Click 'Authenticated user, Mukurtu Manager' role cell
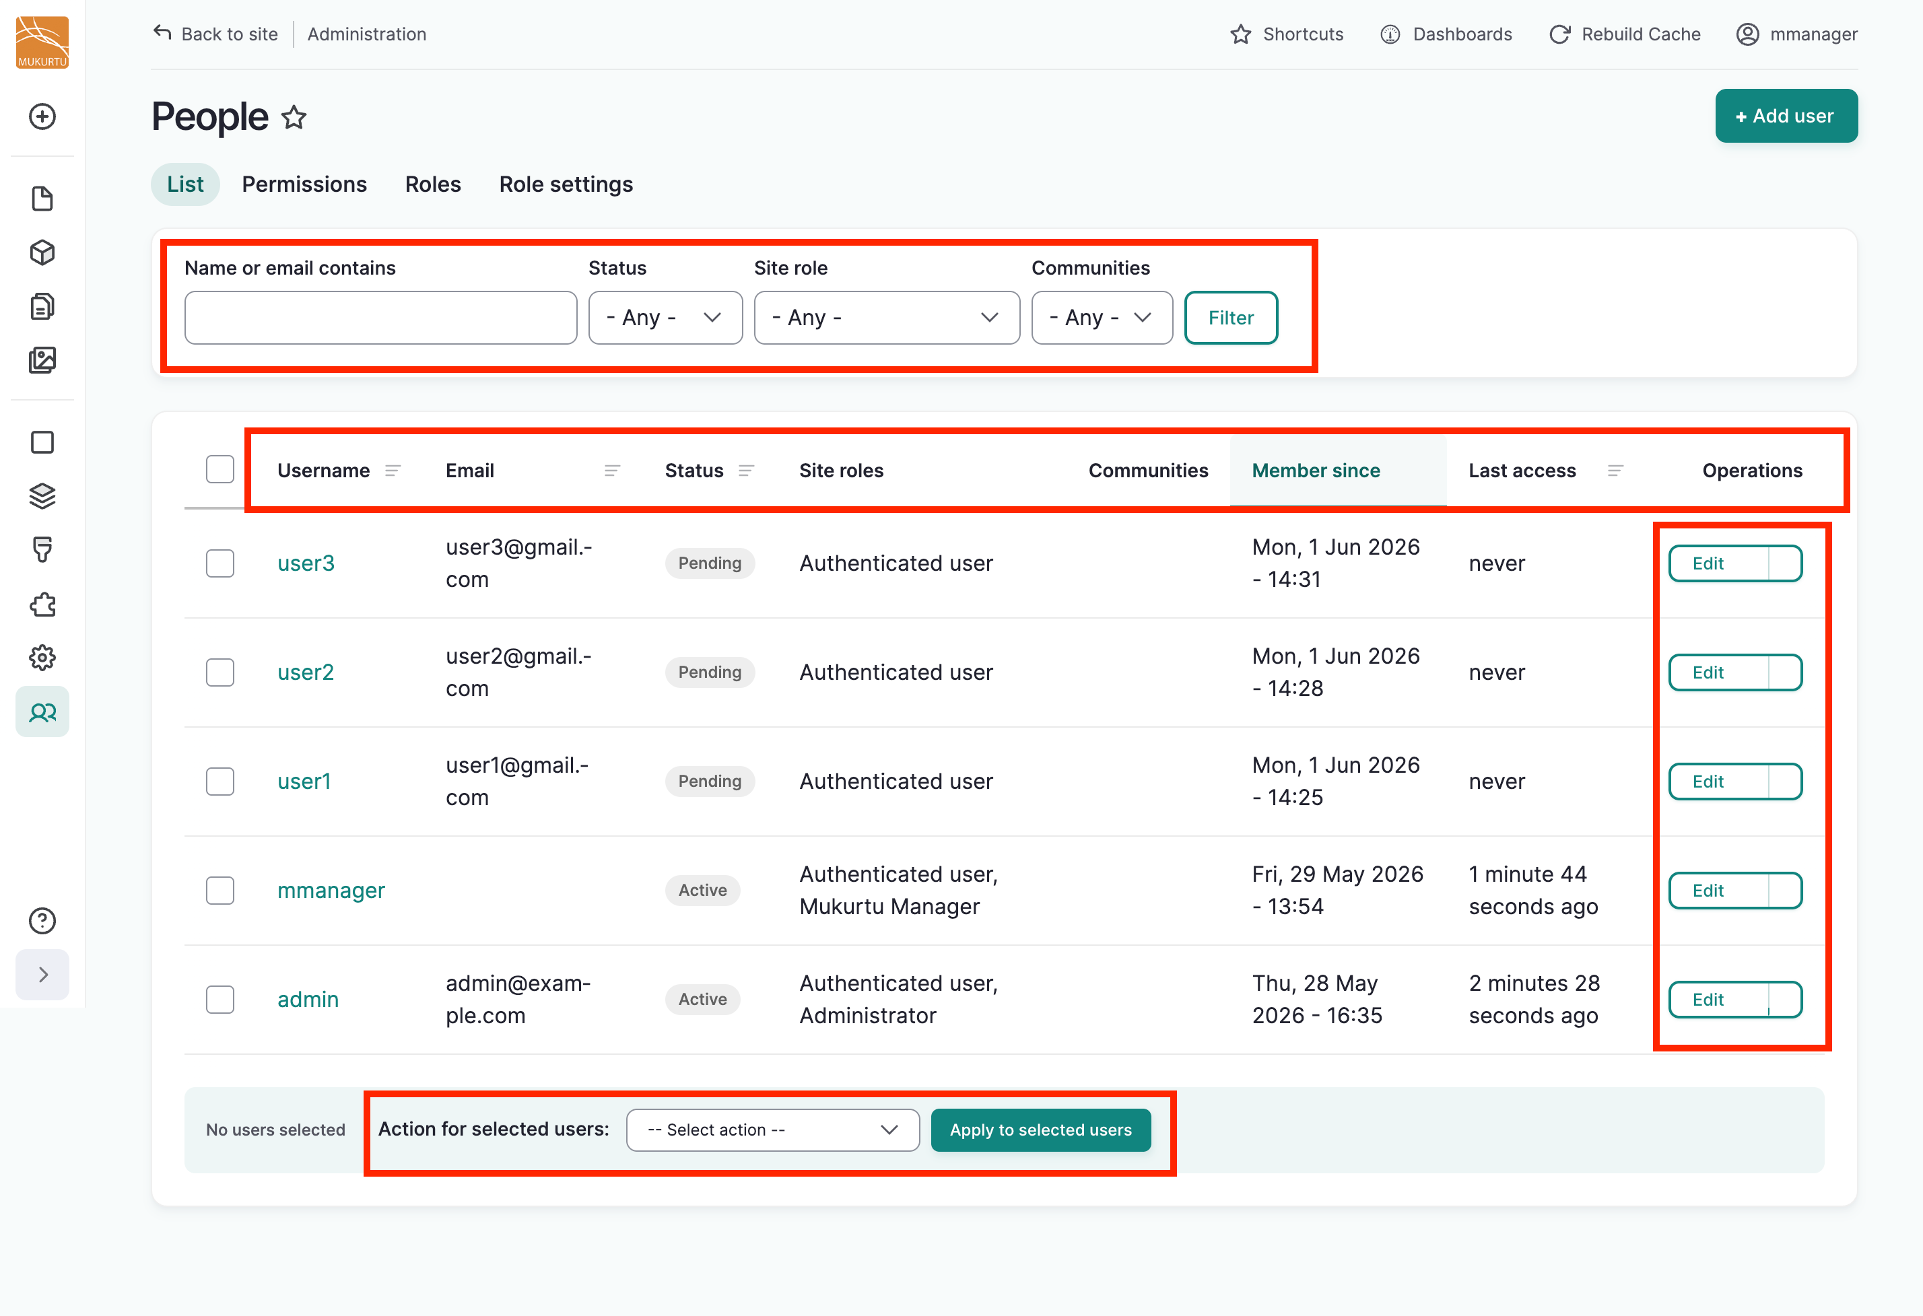Screen dimensions: 1923x1316 pos(899,891)
